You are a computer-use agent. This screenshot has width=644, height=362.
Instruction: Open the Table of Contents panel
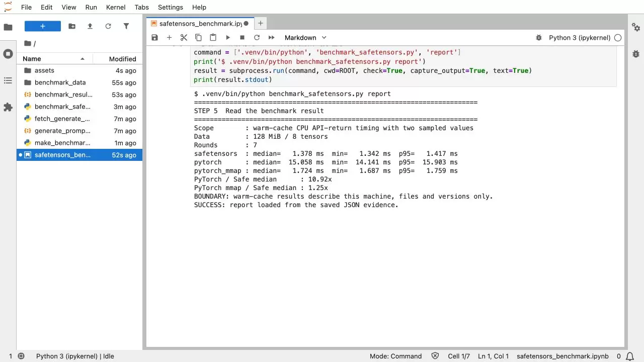coord(8,80)
